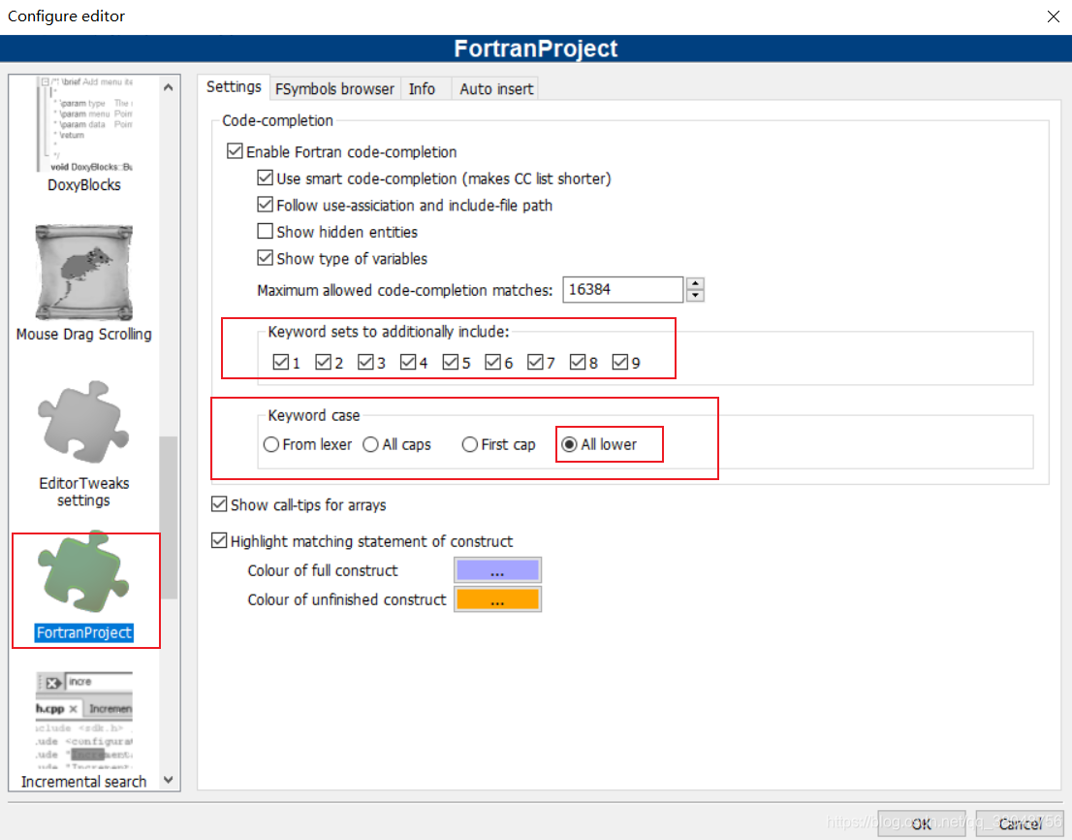The height and width of the screenshot is (840, 1072).
Task: Toggle Show type of variables checkbox
Action: [x=265, y=258]
